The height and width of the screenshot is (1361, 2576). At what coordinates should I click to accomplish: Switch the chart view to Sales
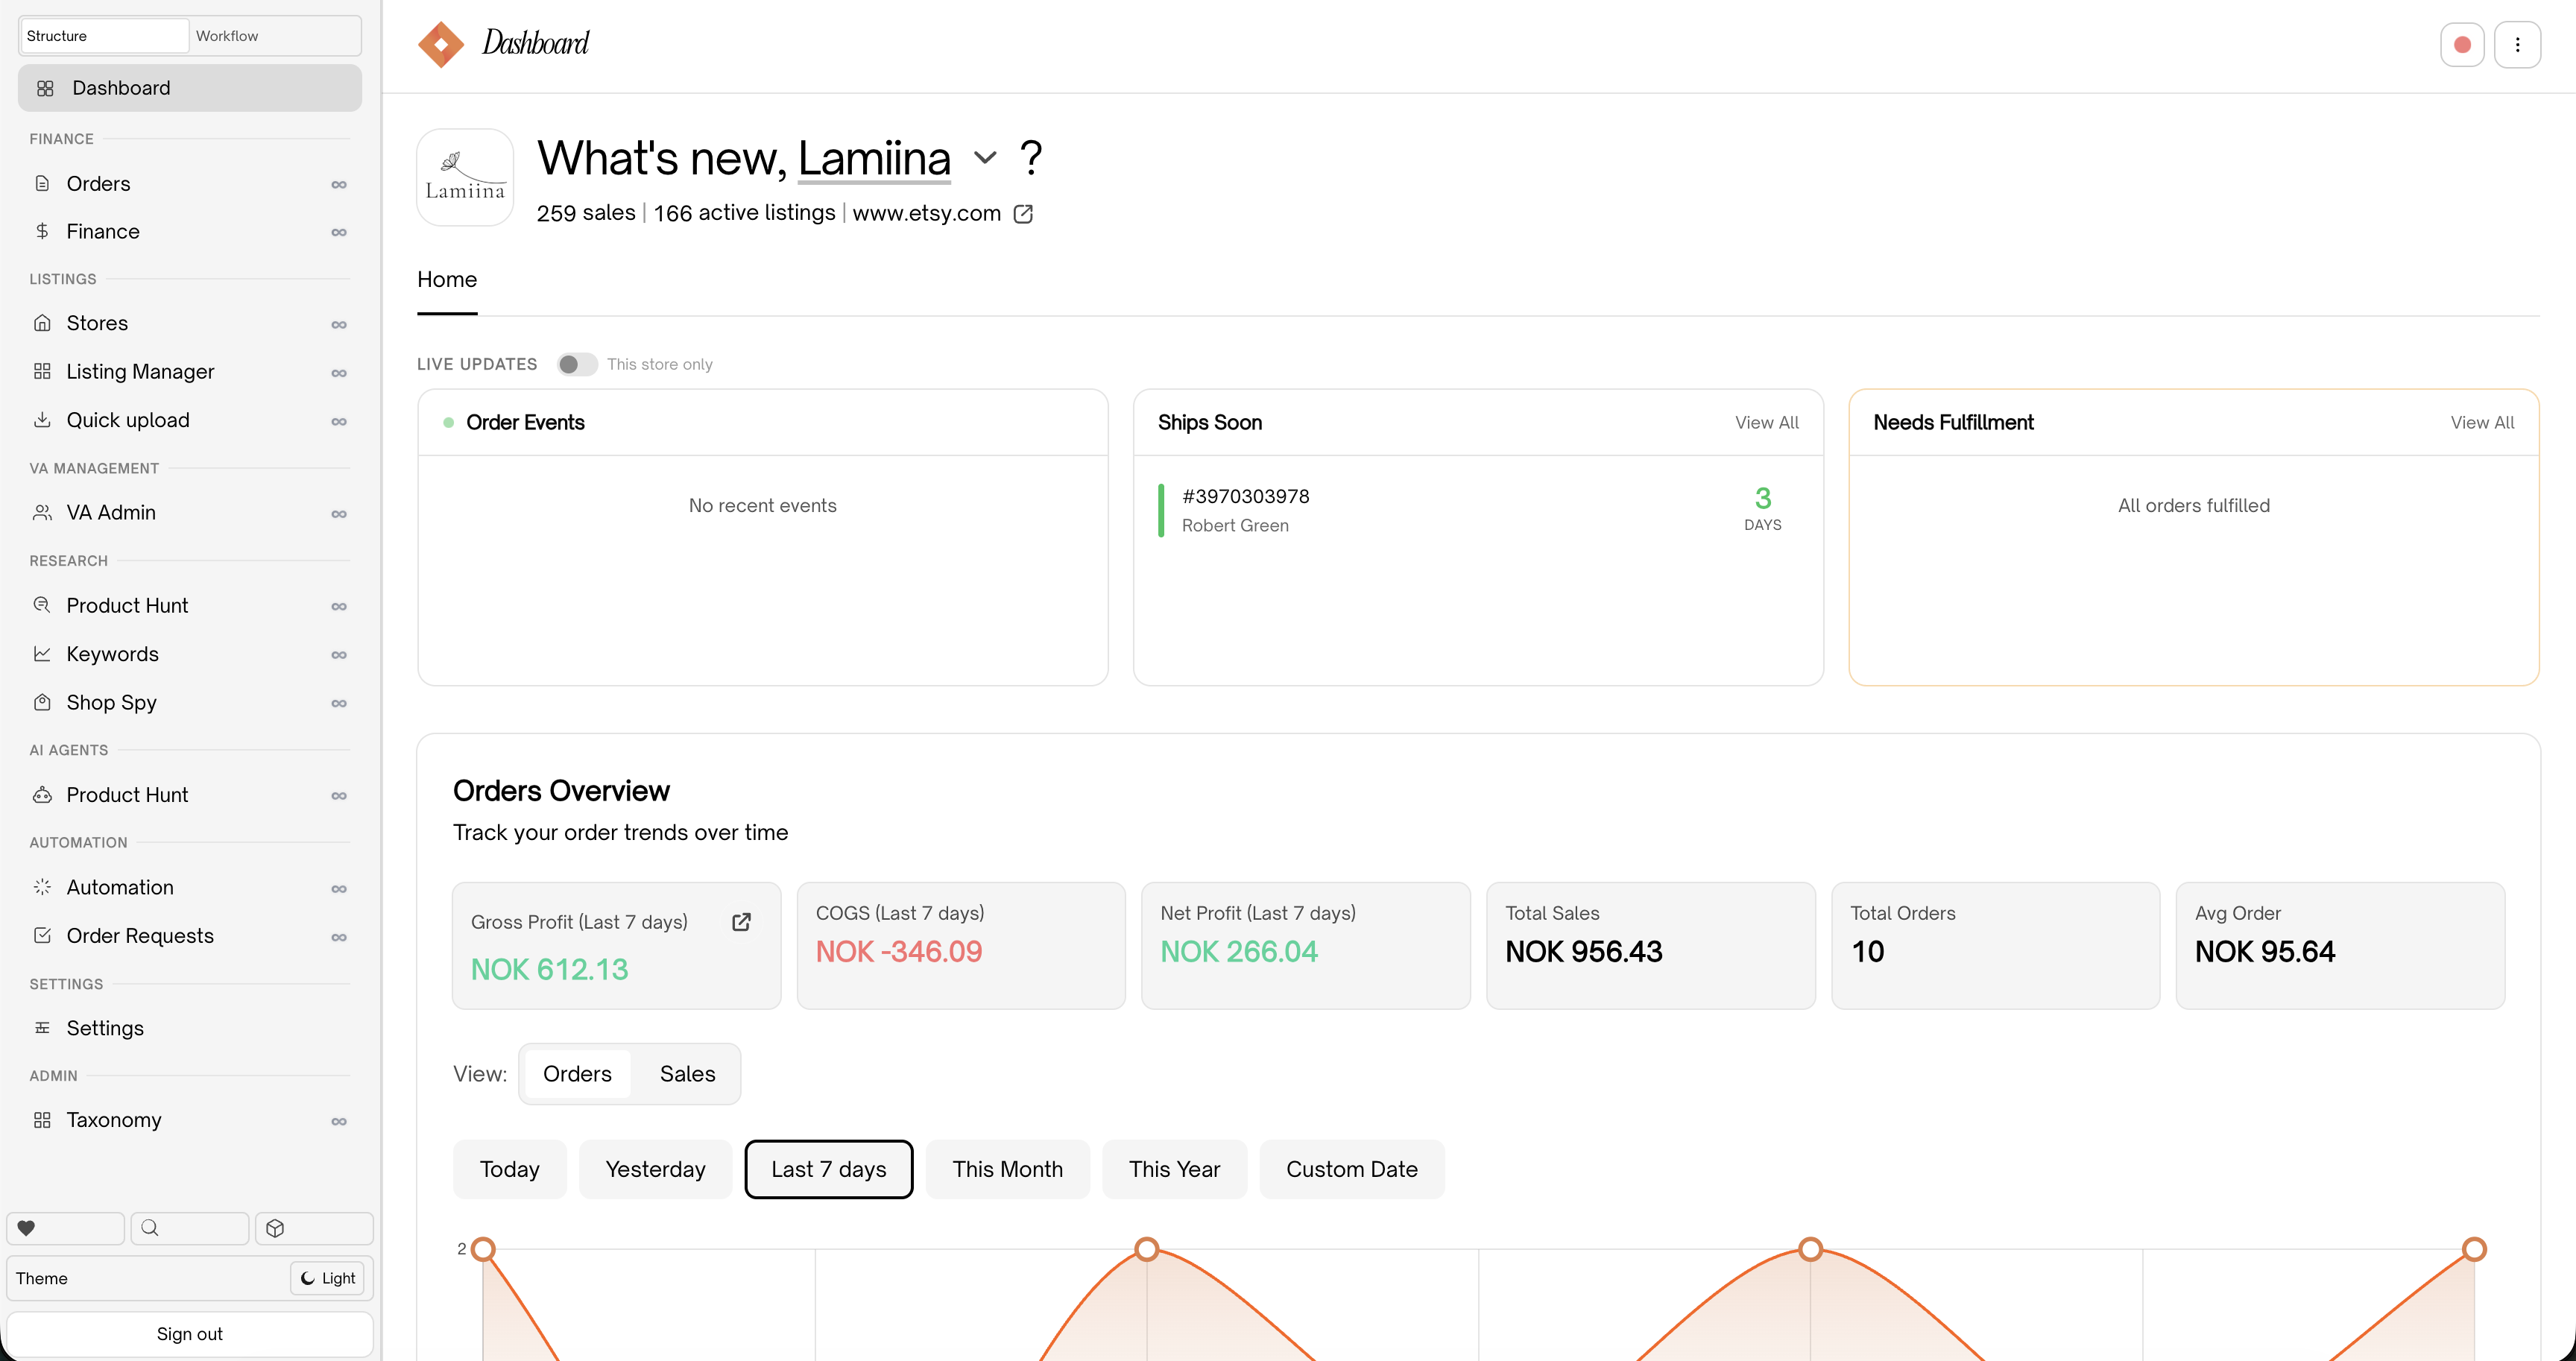pyautogui.click(x=687, y=1074)
